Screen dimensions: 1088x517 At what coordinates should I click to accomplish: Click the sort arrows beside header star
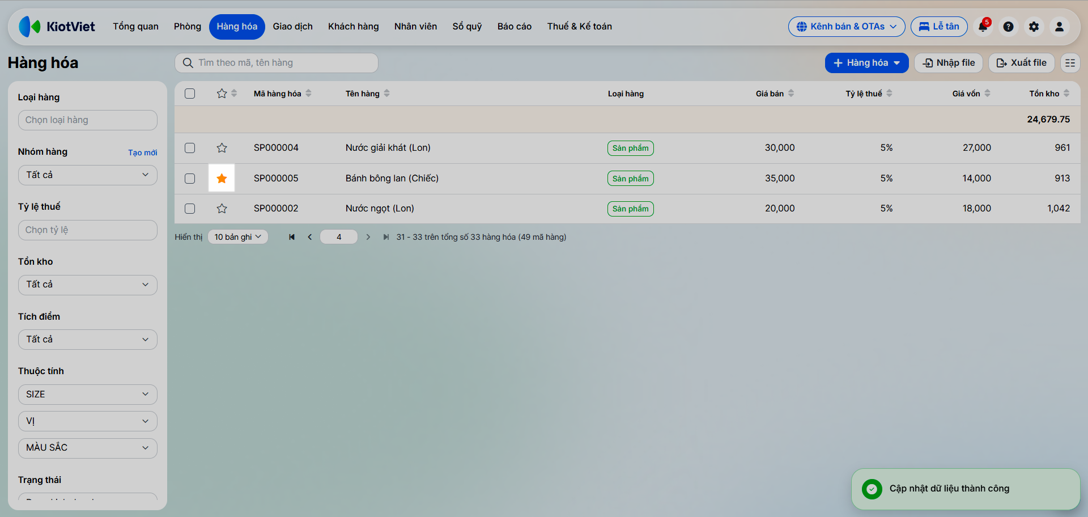pos(234,94)
